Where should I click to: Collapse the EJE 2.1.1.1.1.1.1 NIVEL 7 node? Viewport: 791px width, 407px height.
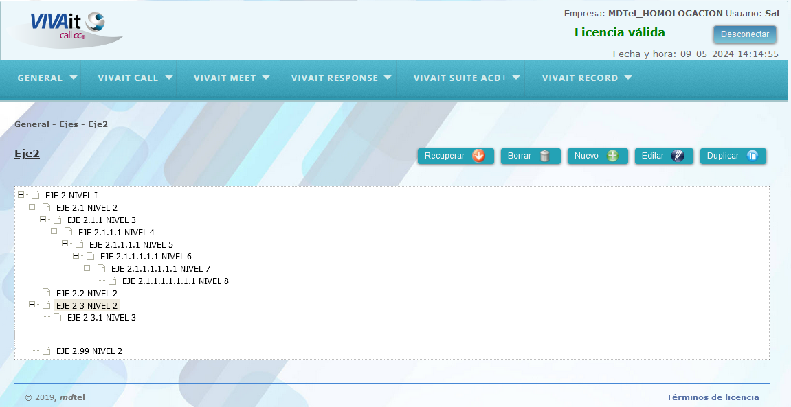pos(87,268)
